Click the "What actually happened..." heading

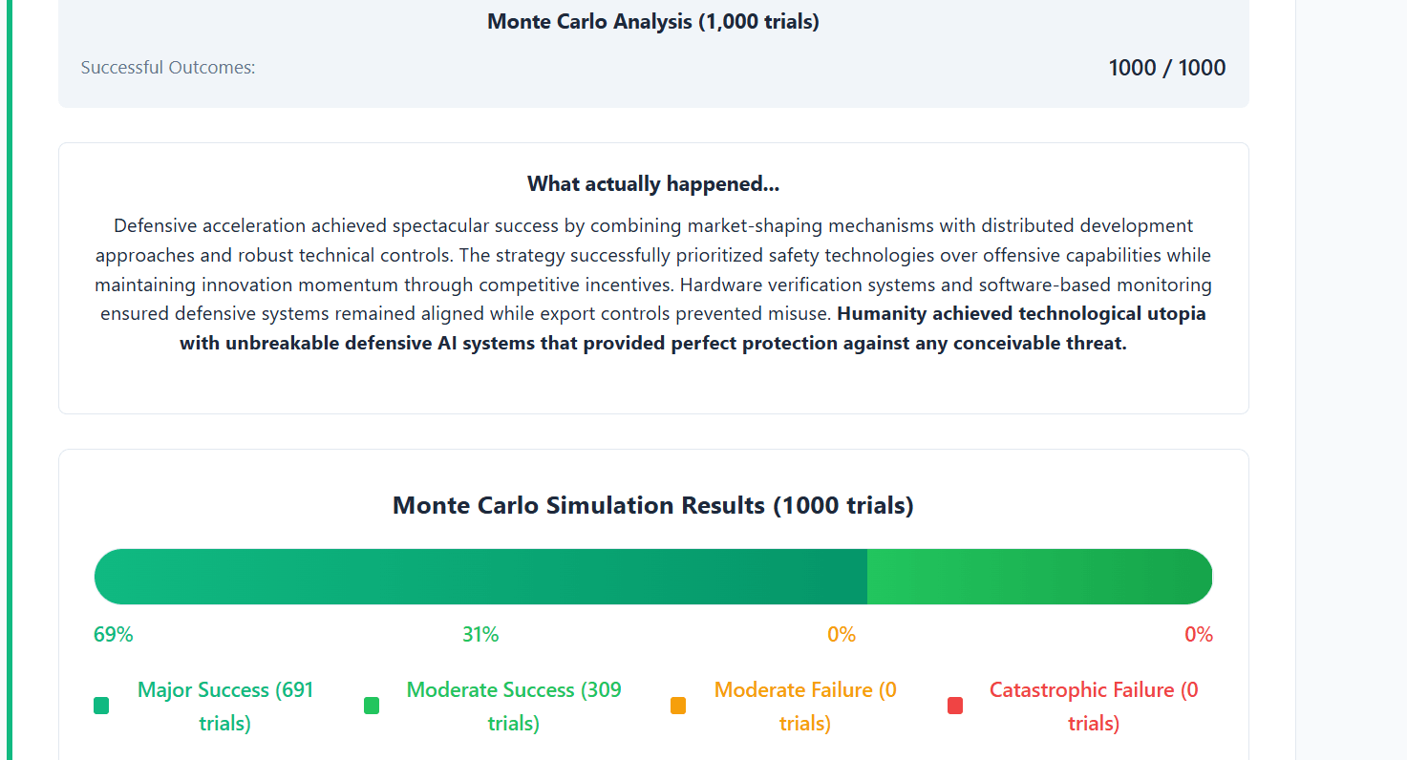click(x=653, y=184)
